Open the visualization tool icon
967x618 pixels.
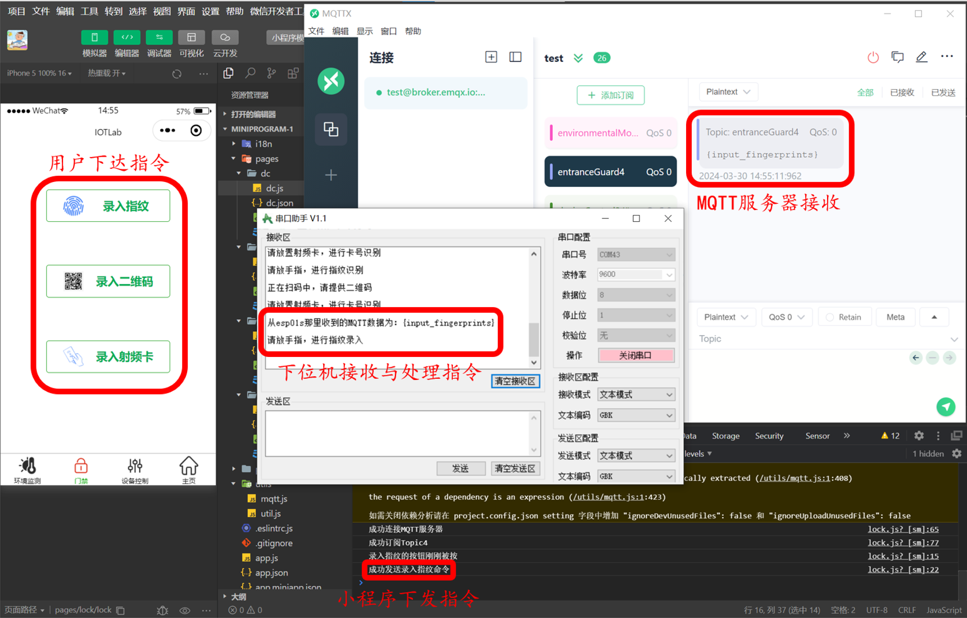click(192, 38)
